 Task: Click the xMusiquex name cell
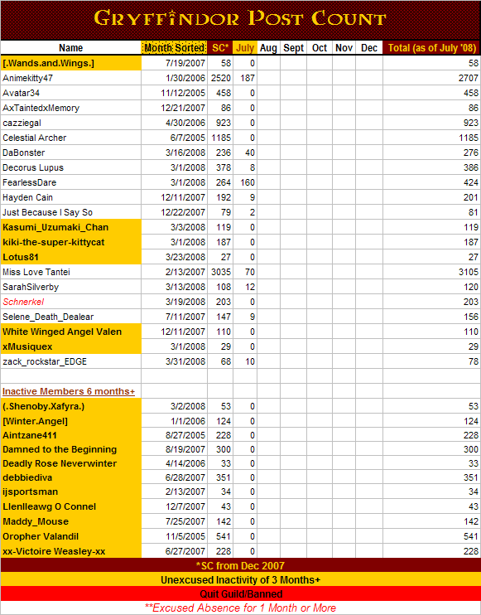71,346
